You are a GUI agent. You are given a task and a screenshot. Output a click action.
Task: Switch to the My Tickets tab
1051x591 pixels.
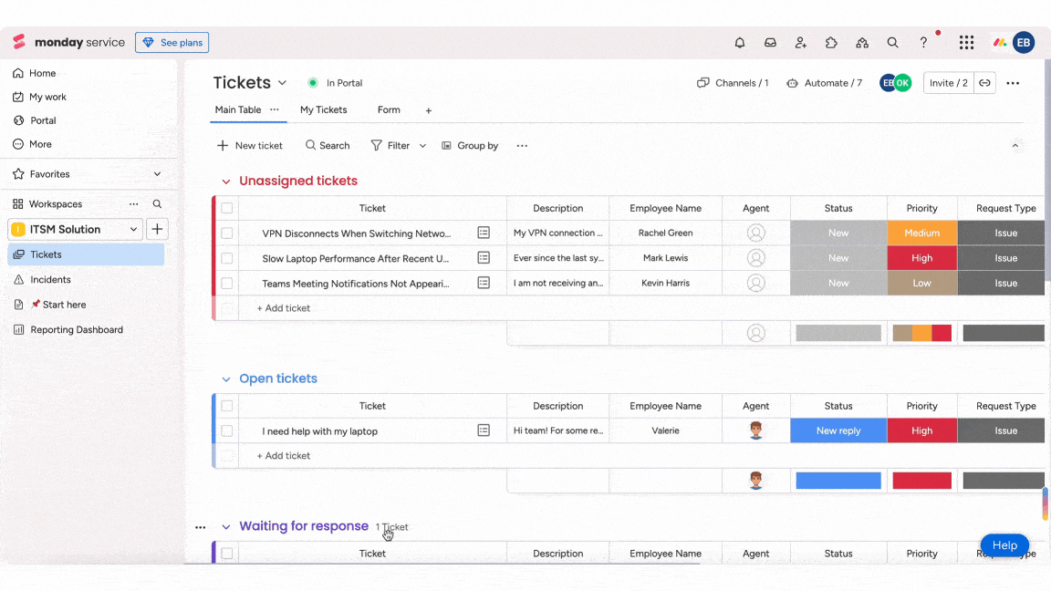click(323, 109)
